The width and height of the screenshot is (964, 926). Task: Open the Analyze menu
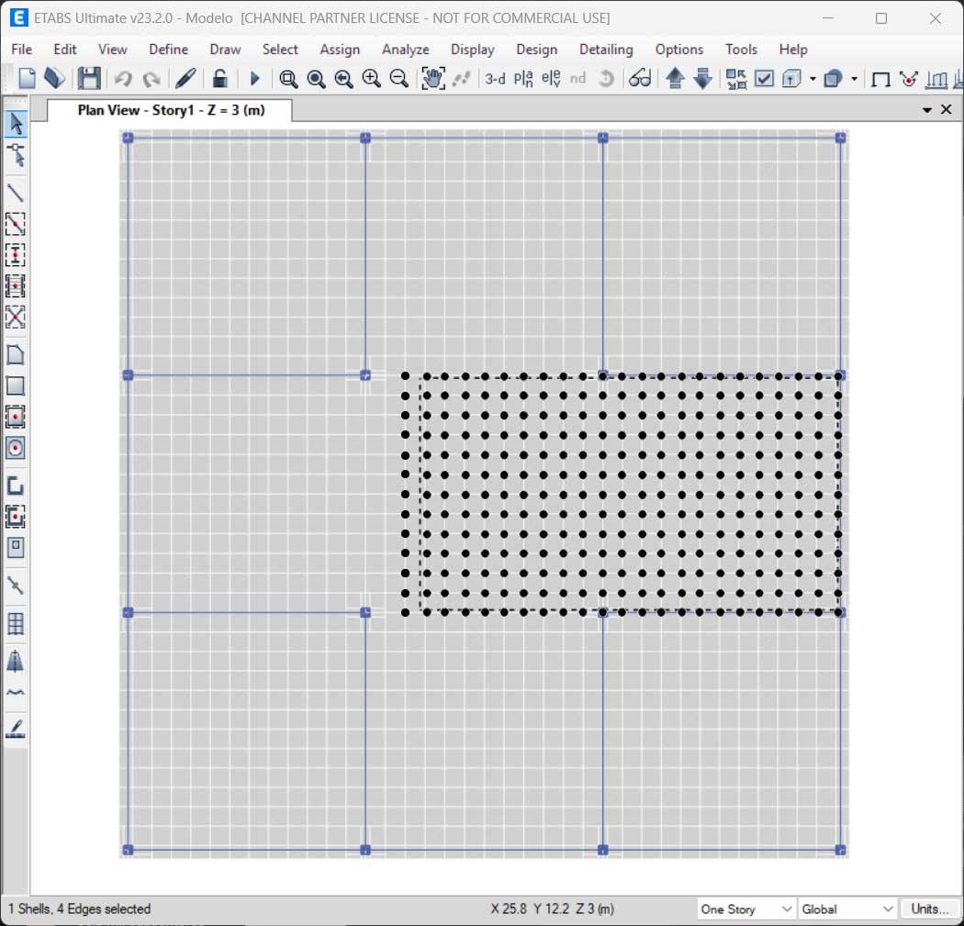click(x=405, y=50)
